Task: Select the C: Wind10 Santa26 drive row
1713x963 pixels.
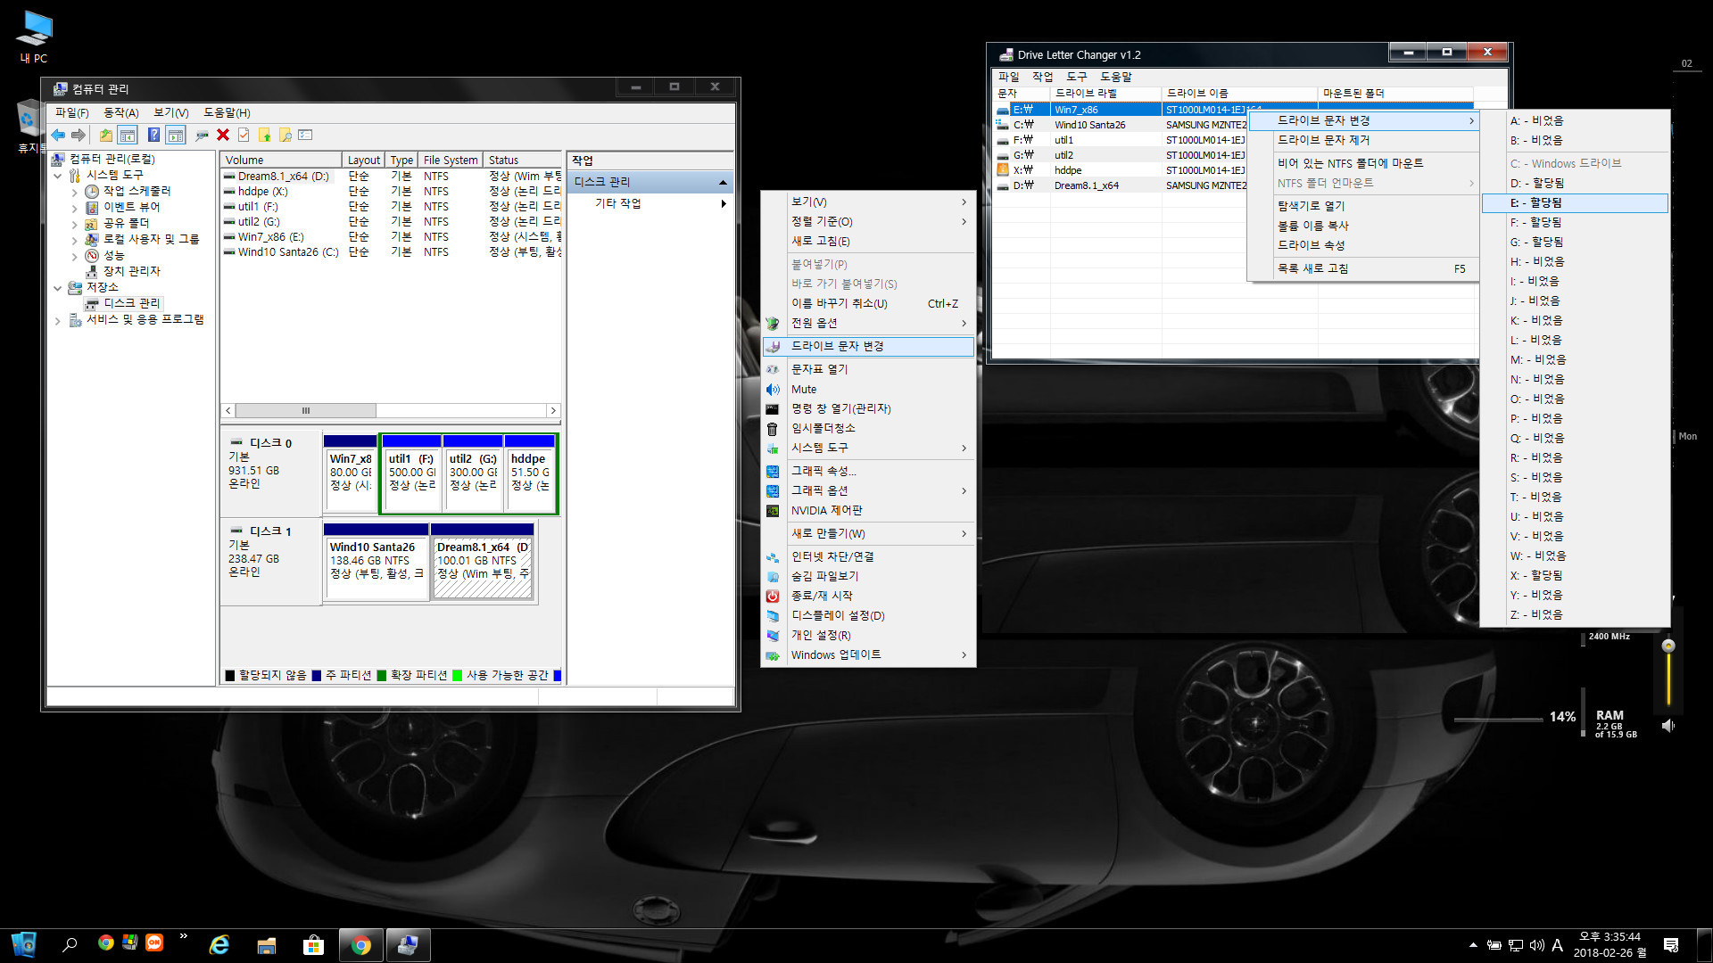Action: (x=1121, y=125)
